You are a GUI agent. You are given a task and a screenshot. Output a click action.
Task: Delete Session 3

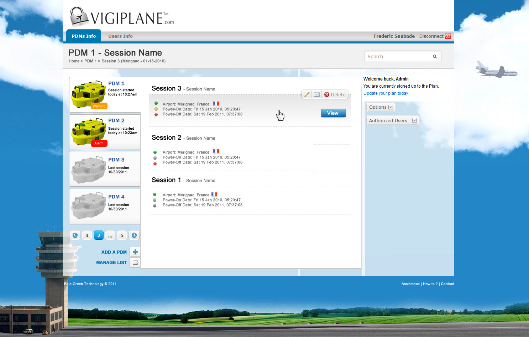tap(335, 94)
